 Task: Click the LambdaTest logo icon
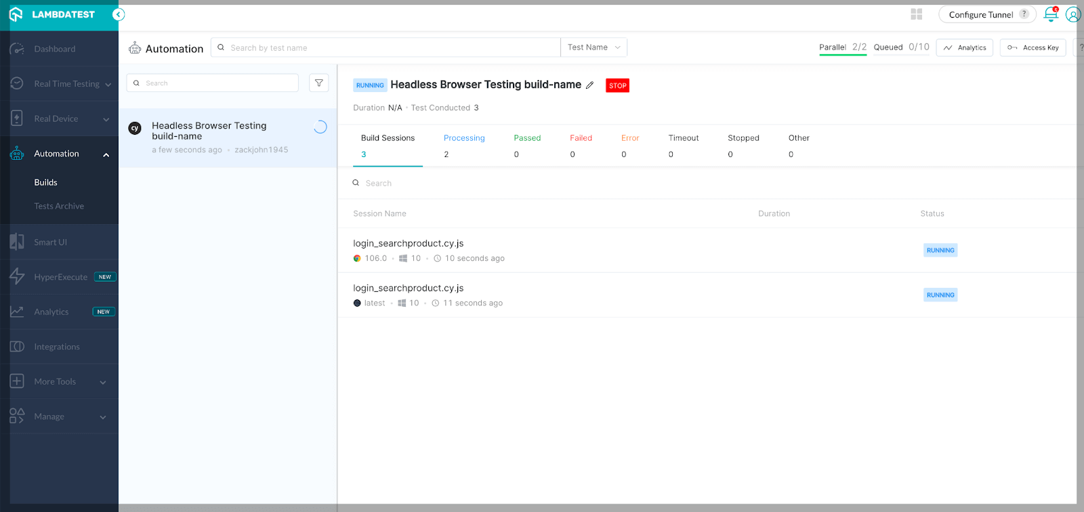tap(16, 14)
